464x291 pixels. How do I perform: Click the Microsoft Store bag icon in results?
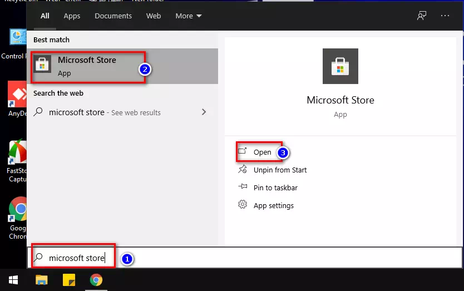42,64
